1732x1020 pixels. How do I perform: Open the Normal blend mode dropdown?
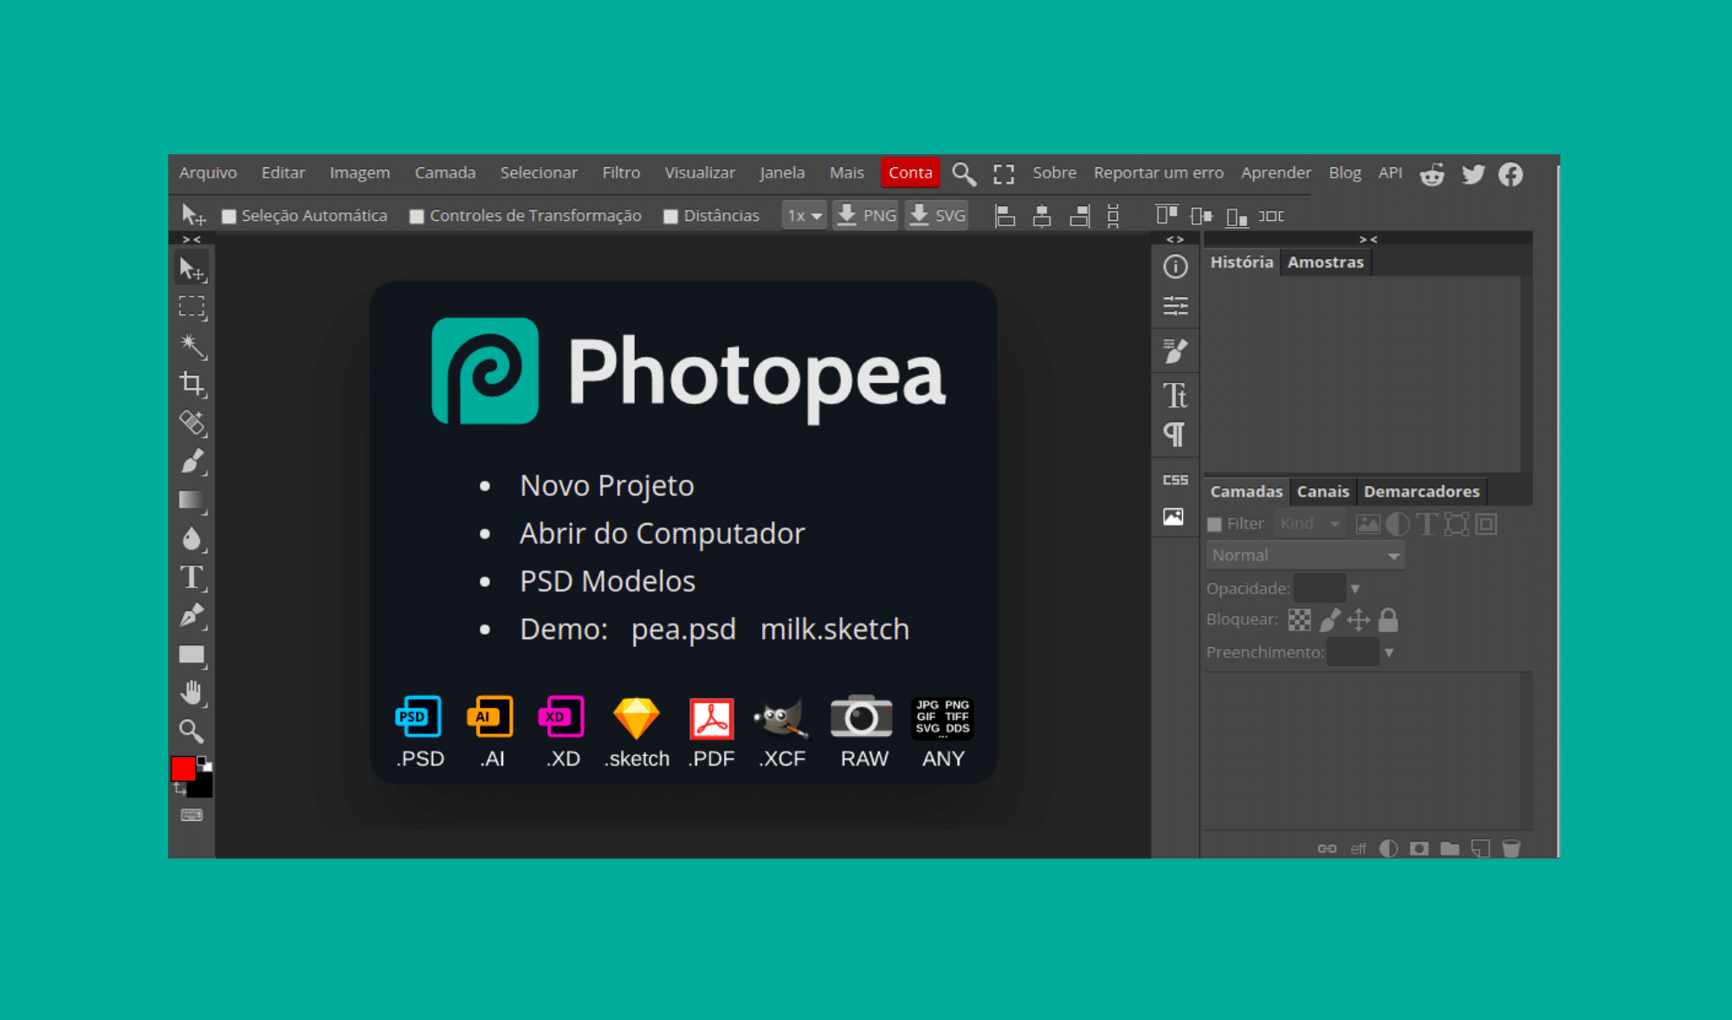1305,555
